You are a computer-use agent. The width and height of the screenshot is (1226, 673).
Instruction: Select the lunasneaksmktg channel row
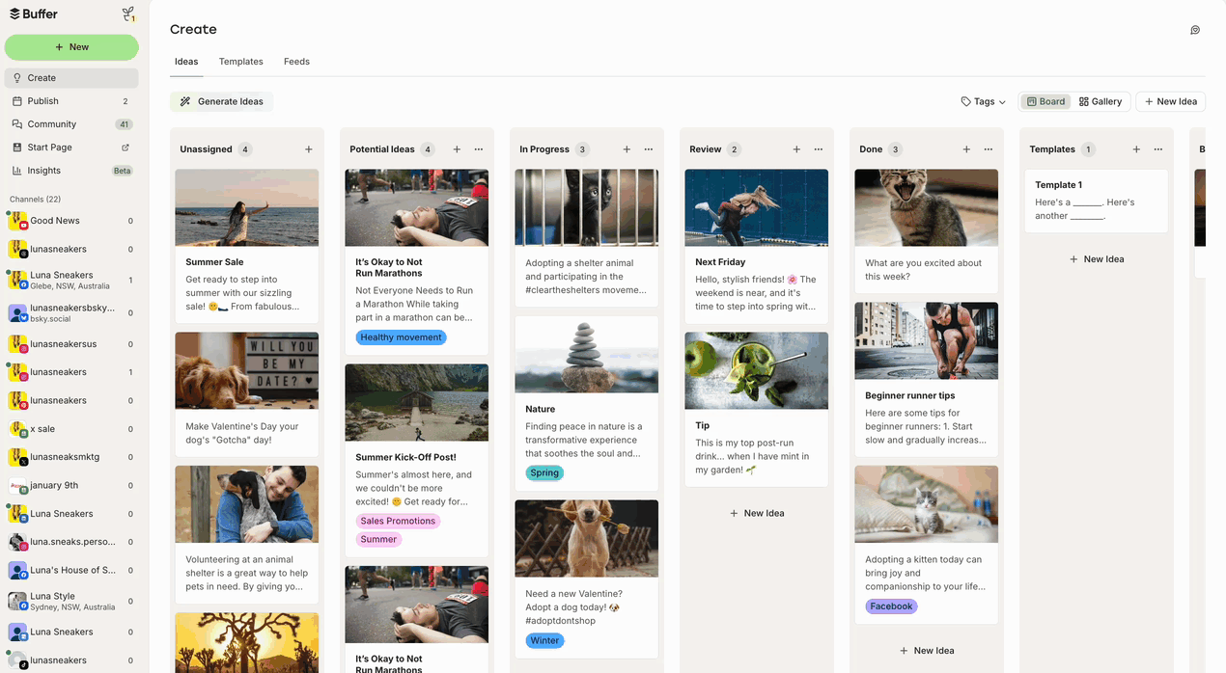click(x=71, y=457)
